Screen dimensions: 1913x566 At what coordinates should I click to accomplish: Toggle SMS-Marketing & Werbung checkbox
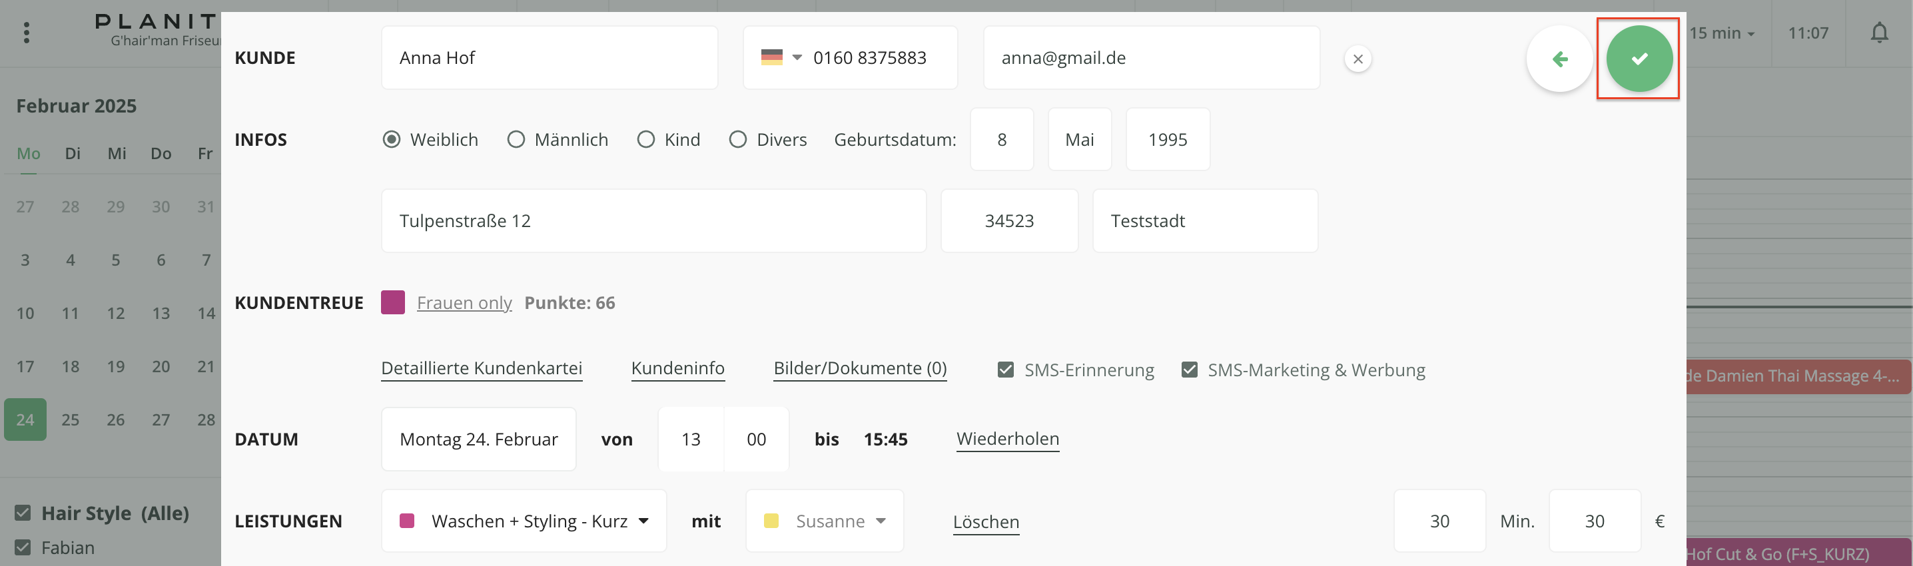click(1189, 370)
